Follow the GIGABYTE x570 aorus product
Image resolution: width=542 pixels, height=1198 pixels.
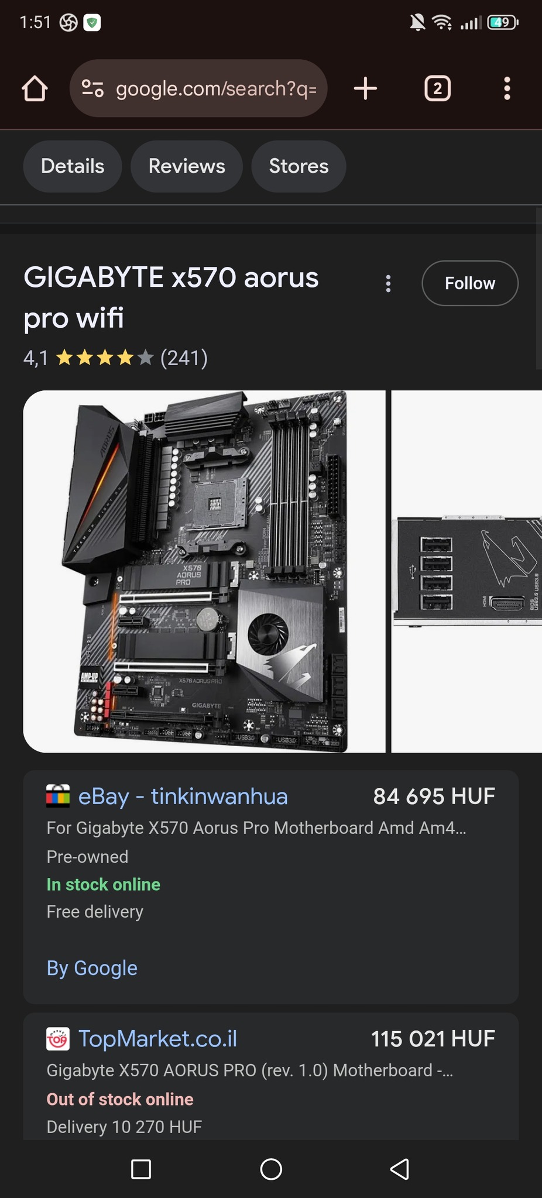470,283
